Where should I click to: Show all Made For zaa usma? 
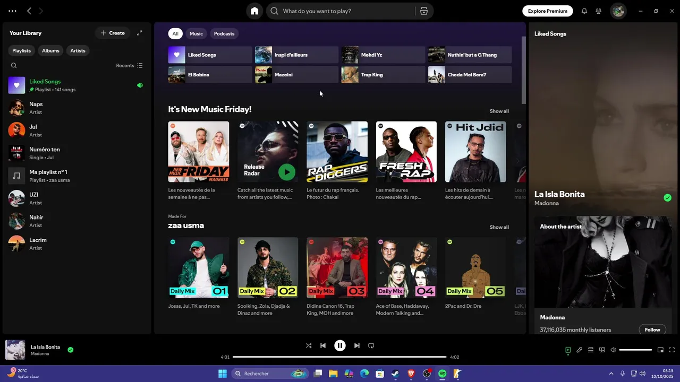click(499, 227)
